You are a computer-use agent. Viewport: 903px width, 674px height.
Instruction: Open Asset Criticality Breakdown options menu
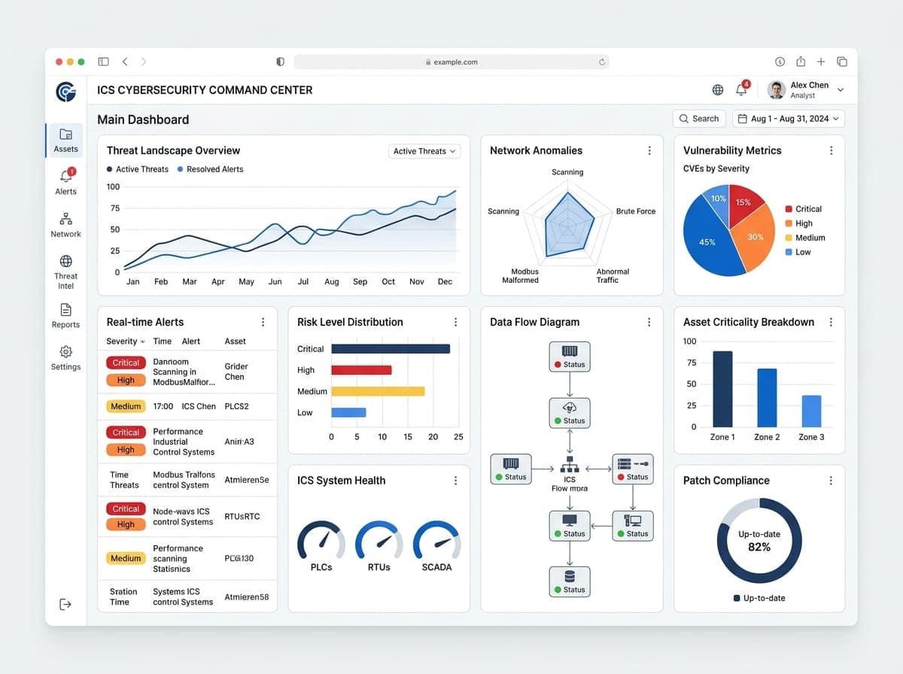tap(831, 322)
